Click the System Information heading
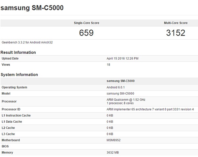Screen dimensions: 198x157 19,75
